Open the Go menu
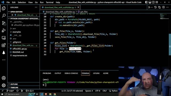Image resolution: width=171 pixels, height=96 pixels. coord(36,2)
